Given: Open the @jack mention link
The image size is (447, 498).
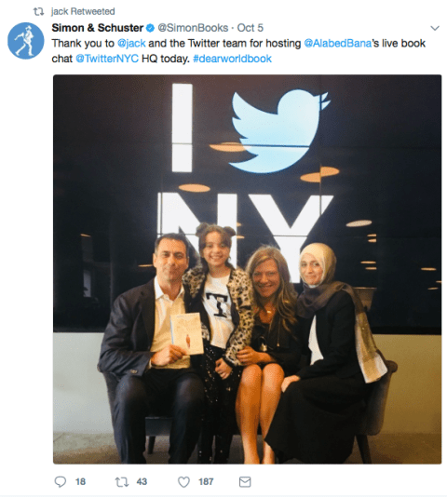Looking at the screenshot, I should tap(131, 43).
